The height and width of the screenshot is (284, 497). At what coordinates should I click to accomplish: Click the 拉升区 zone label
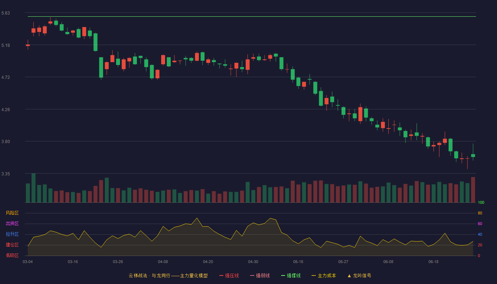[12, 234]
